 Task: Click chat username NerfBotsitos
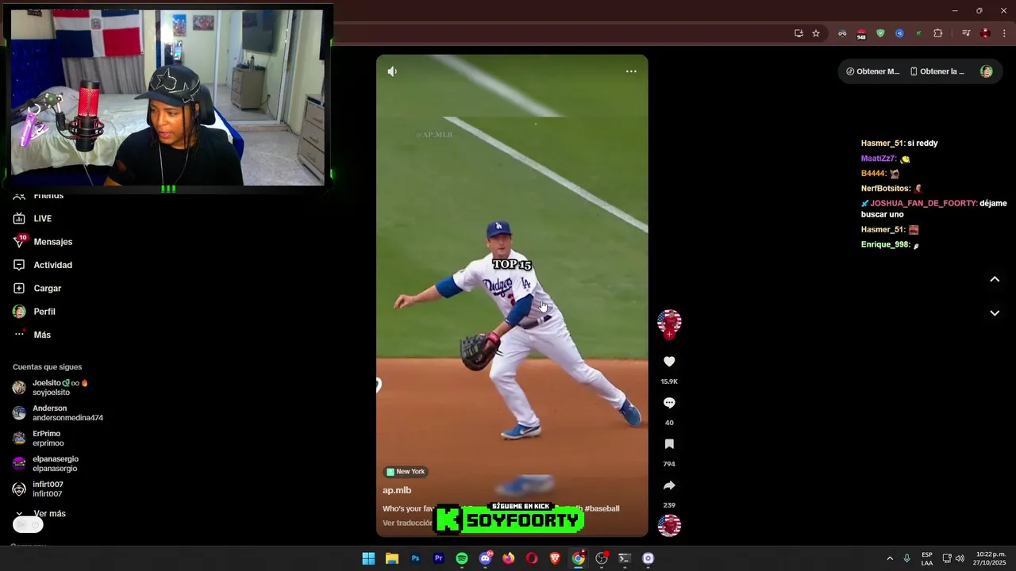(886, 189)
